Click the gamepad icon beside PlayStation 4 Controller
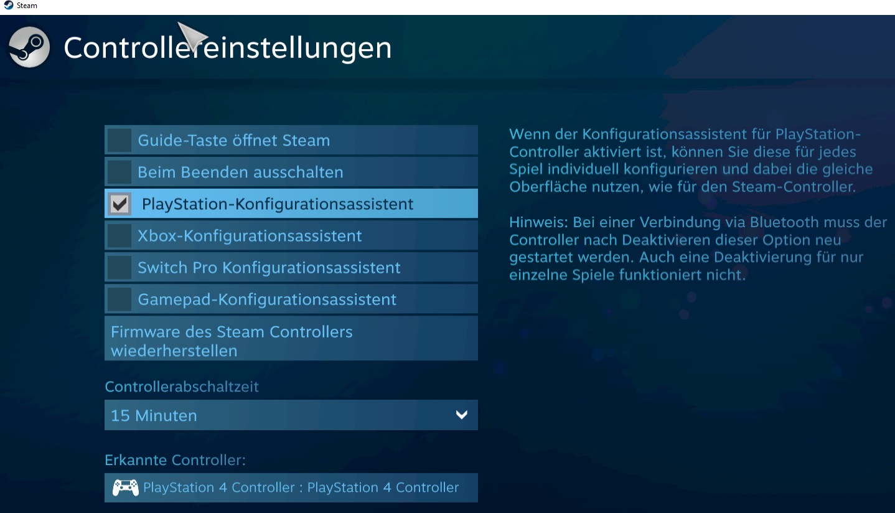The width and height of the screenshot is (895, 513). [x=125, y=487]
